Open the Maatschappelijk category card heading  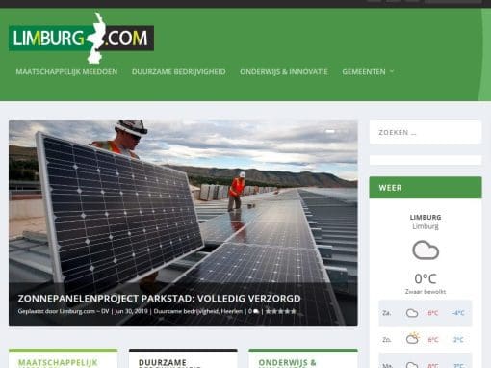58,363
